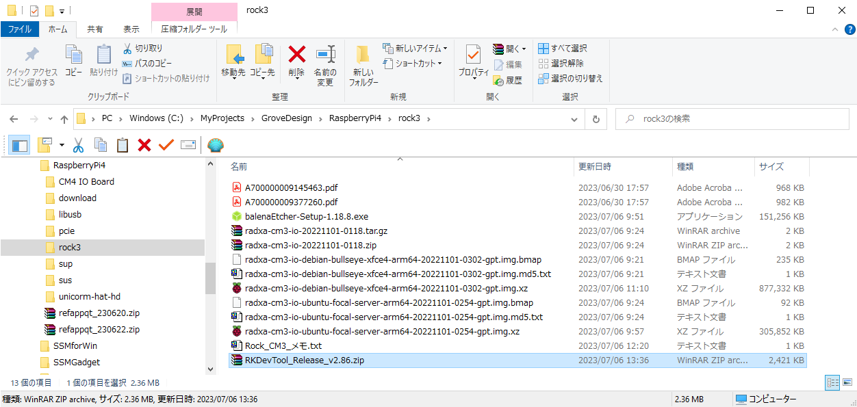Viewport: 857px width, 407px height.
Task: Create a folder with 新しいフォルダー
Action: (363, 66)
